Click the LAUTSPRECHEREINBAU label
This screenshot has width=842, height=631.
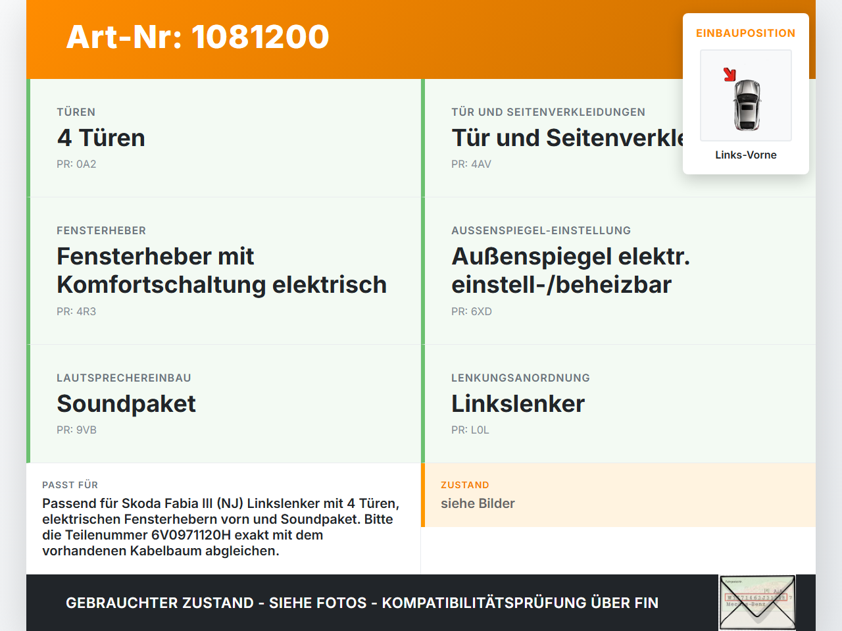tap(124, 378)
